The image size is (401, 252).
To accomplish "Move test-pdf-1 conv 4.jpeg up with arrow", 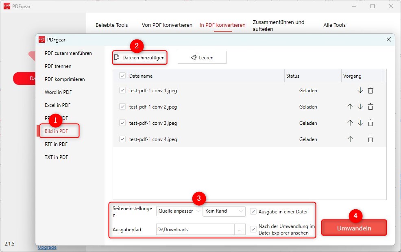I will pyautogui.click(x=350, y=139).
